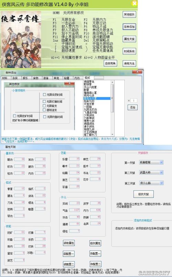172x277 pixels.
Task: Close the 其他修改 dialog
Action: pos(69,83)
